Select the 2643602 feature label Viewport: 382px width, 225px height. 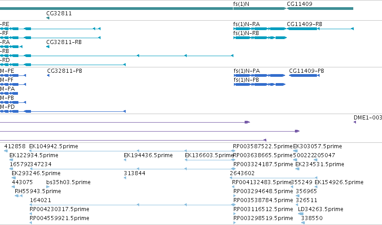242,173
